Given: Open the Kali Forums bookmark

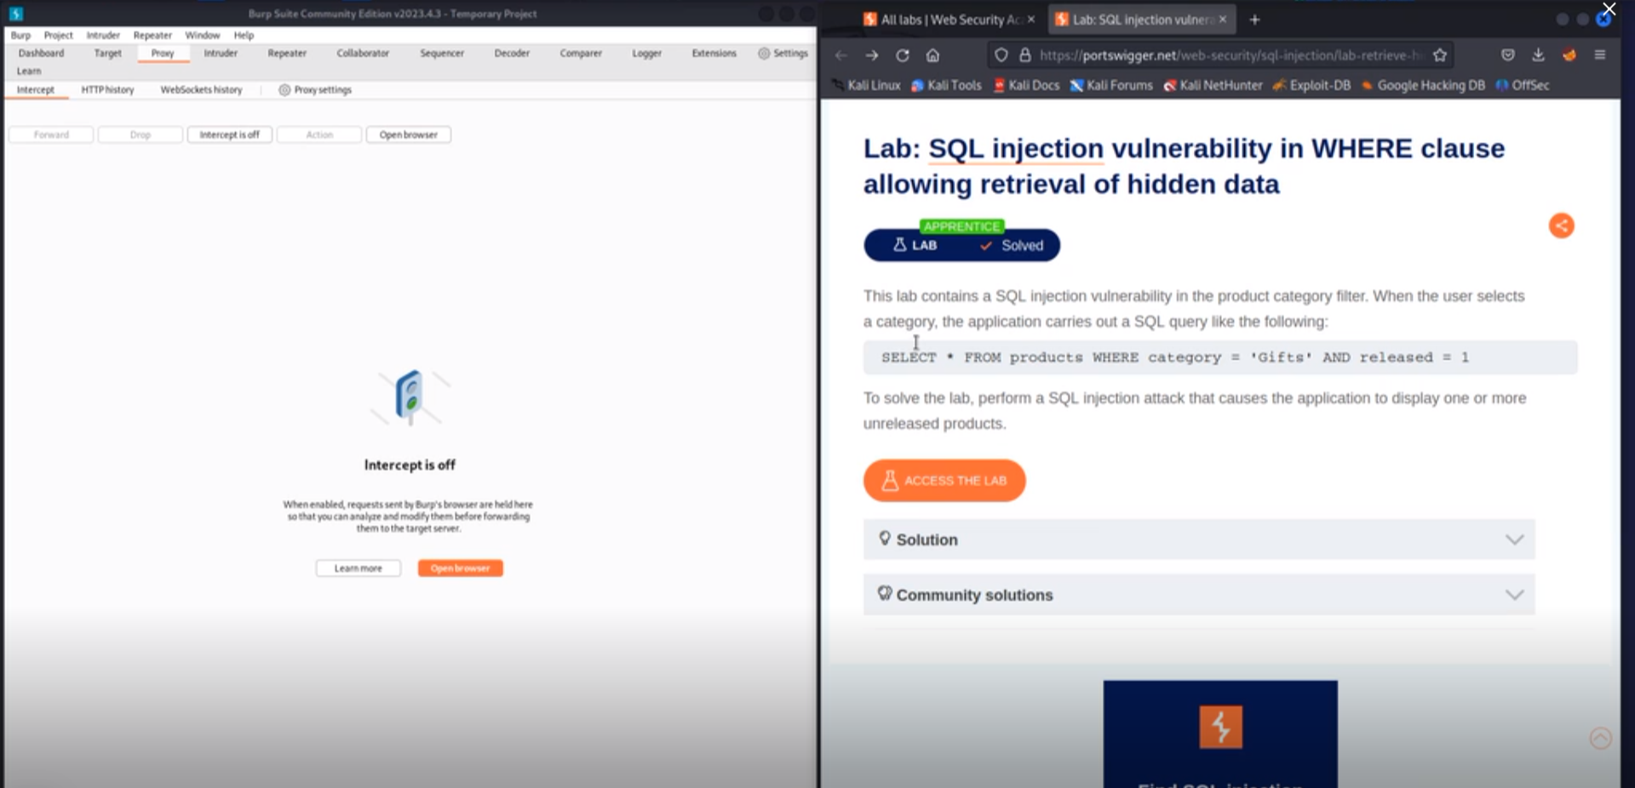Looking at the screenshot, I should pos(1111,85).
